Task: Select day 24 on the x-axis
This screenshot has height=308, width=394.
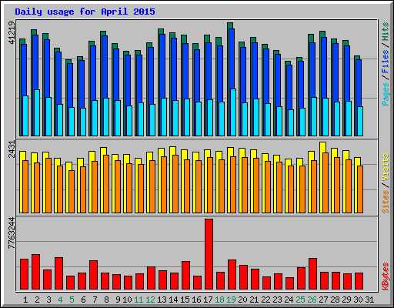Action: 289,300
